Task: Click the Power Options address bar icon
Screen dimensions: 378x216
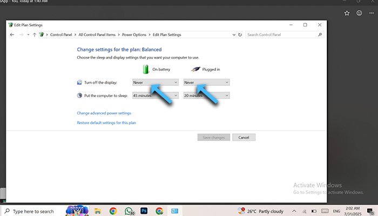Action: (42, 35)
